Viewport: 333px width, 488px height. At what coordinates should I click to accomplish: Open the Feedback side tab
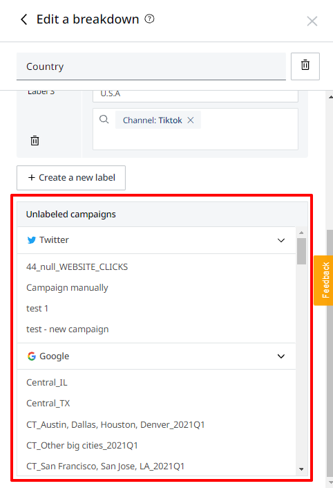pyautogui.click(x=324, y=280)
